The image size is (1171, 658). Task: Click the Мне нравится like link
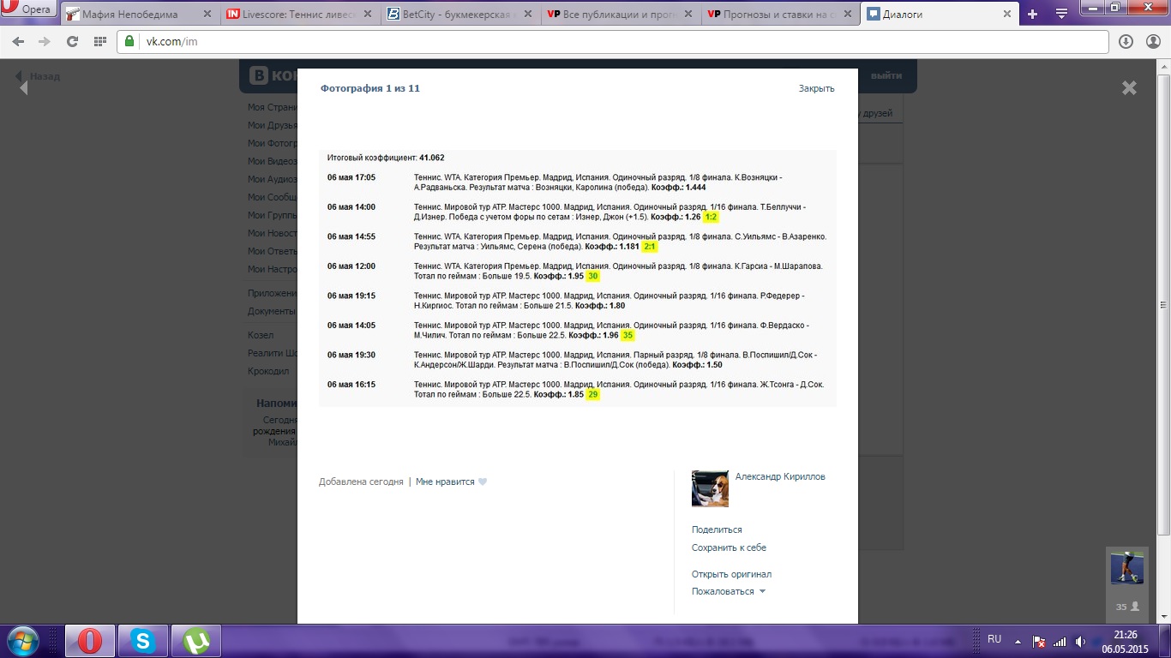(445, 482)
